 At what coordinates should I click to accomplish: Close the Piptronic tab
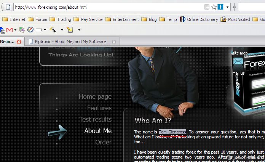114,42
